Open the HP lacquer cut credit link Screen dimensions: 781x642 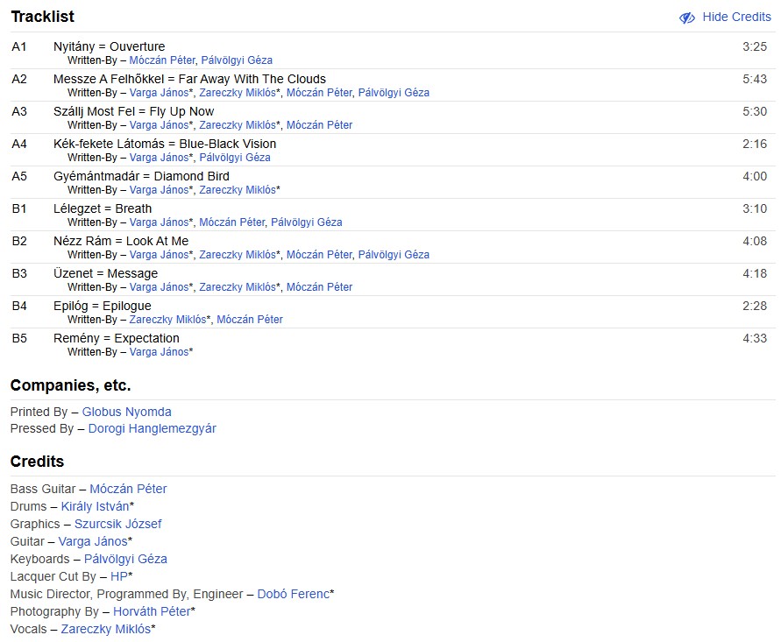coord(118,576)
